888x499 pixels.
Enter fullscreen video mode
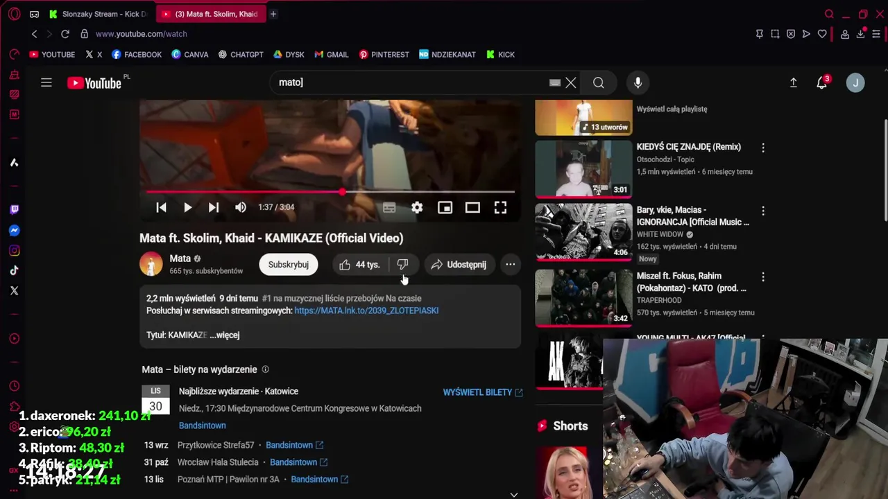tap(500, 208)
